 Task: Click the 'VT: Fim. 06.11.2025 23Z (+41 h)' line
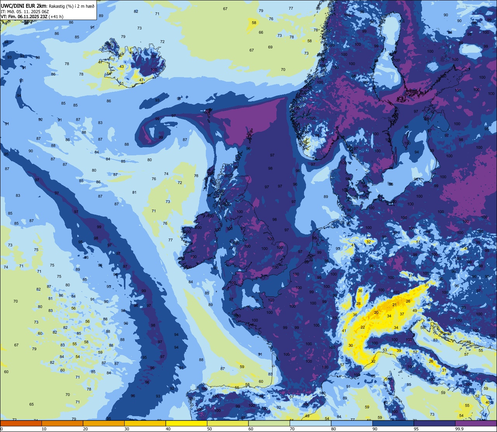pos(32,17)
